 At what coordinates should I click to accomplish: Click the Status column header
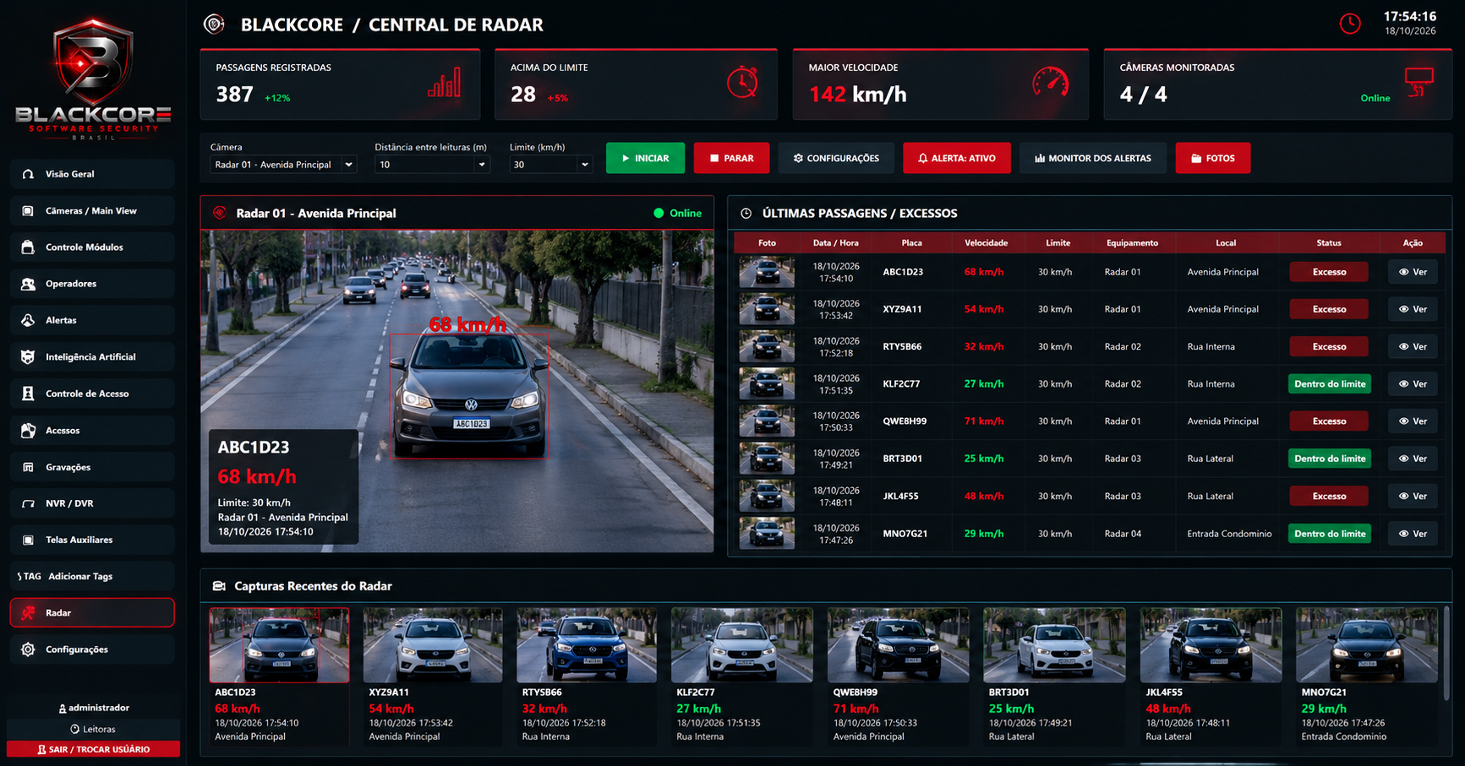(1328, 243)
